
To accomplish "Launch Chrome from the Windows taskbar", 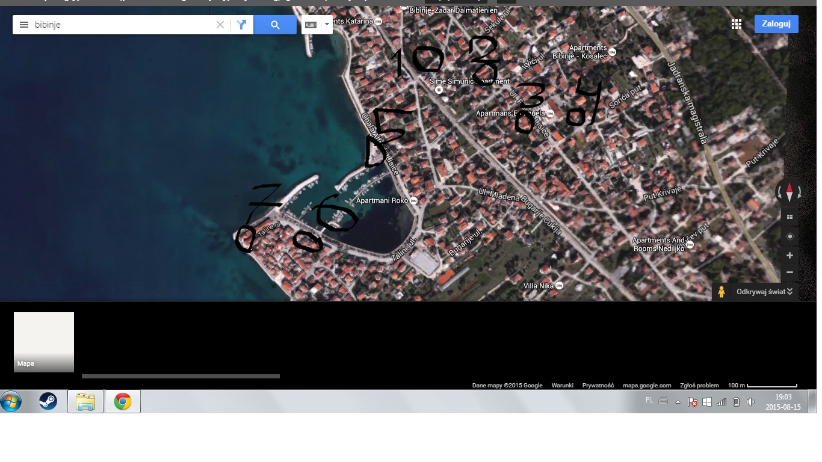I will pos(123,401).
